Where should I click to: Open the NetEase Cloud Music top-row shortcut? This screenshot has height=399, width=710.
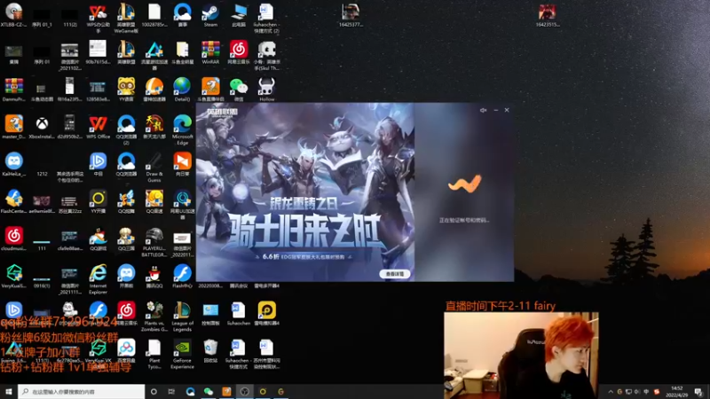pos(239,52)
